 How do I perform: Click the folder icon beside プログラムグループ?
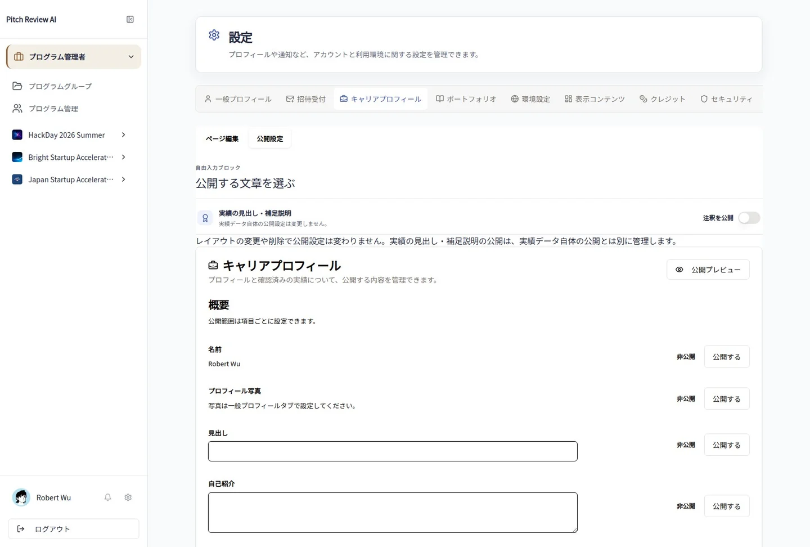point(17,86)
